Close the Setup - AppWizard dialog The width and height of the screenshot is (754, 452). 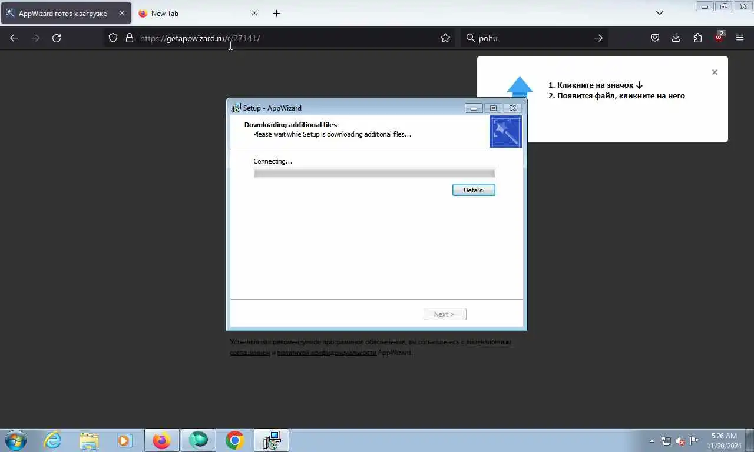click(512, 108)
